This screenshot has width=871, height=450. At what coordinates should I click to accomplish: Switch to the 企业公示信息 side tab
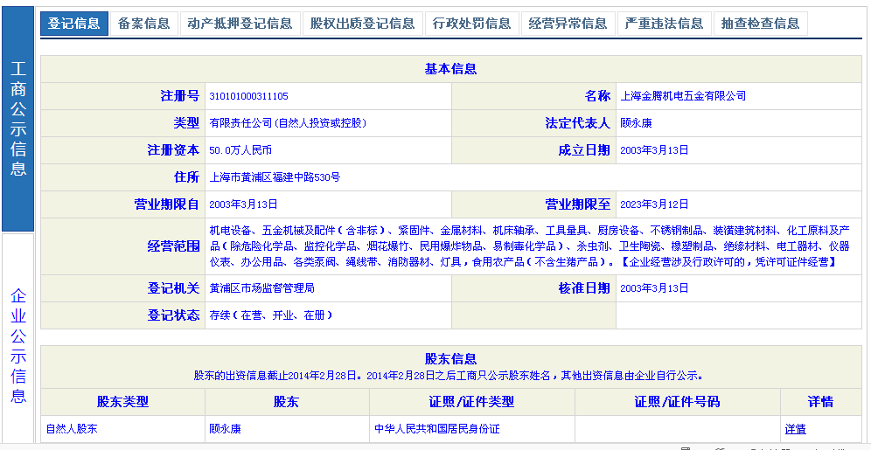[x=18, y=345]
